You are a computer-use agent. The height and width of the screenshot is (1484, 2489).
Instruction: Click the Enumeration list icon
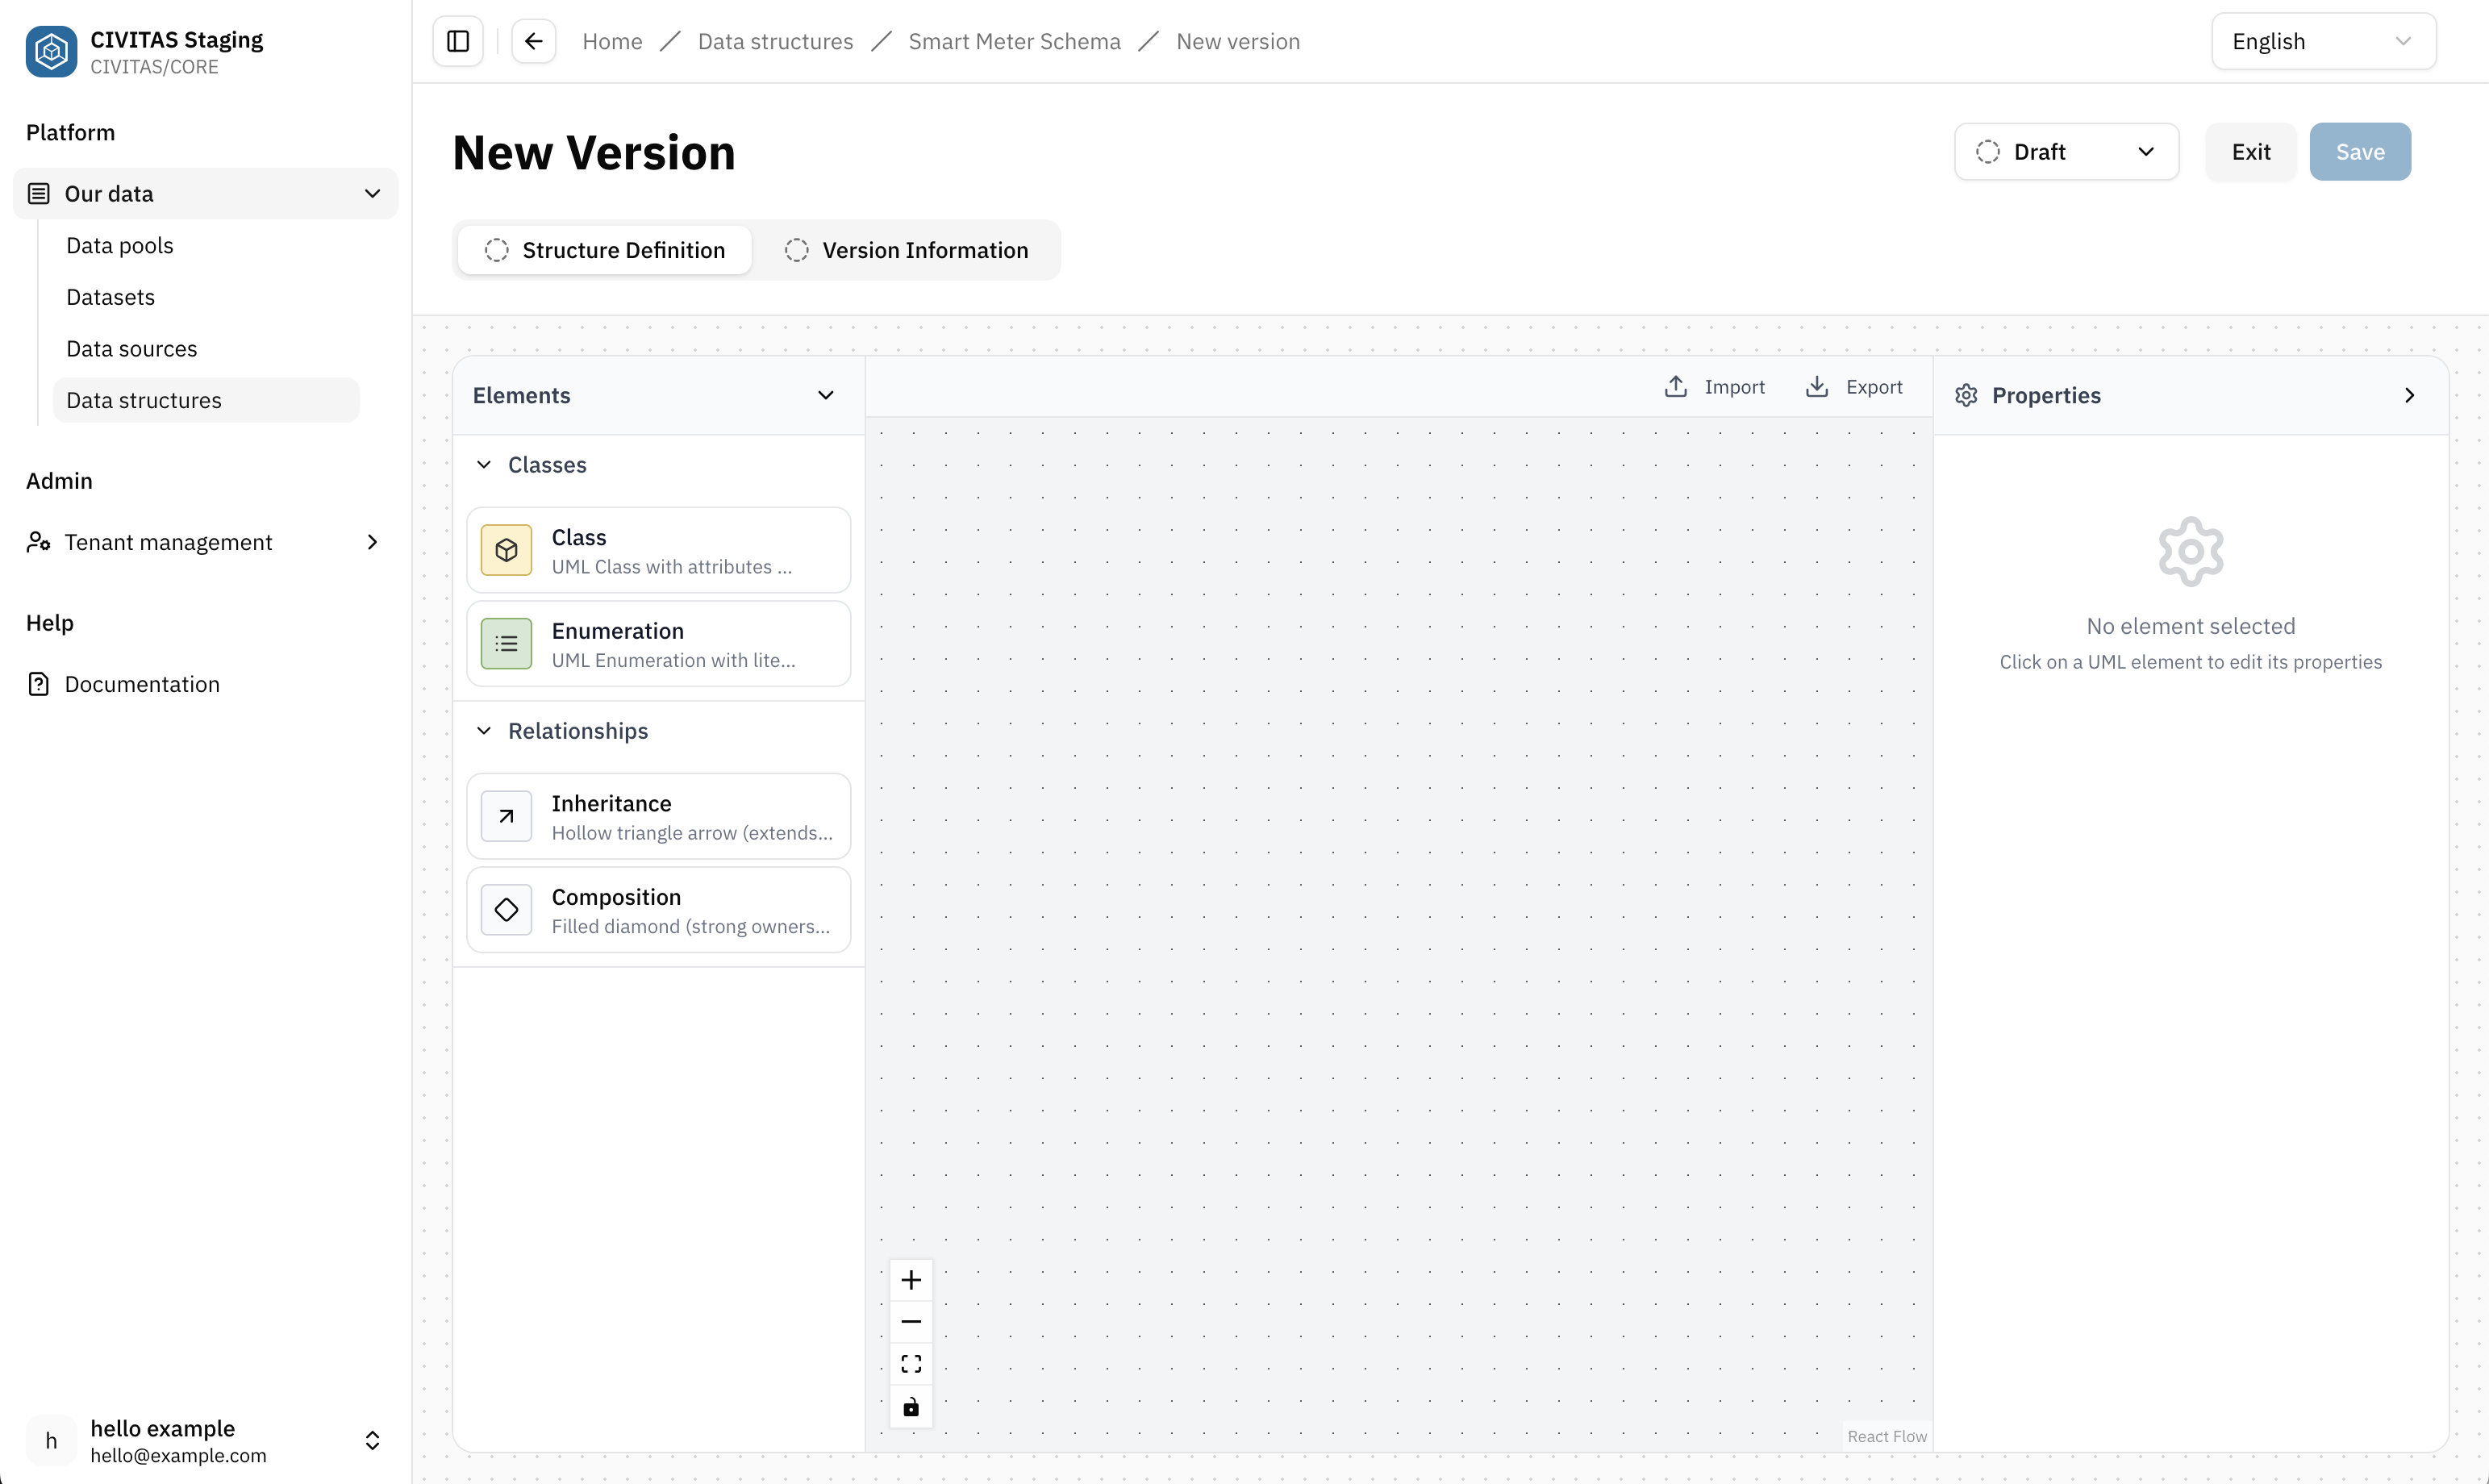click(x=506, y=644)
